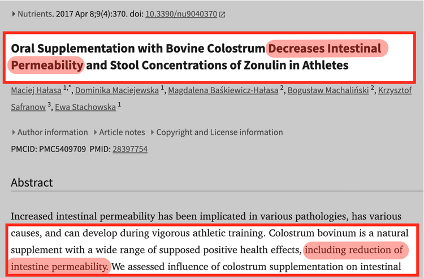The image size is (424, 278).
Task: Open author Magdalena Baśkiewicz-Hałasa's link
Action: click(223, 90)
